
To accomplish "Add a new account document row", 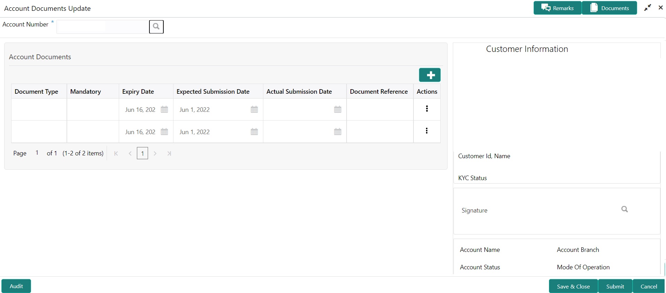I will (x=429, y=75).
